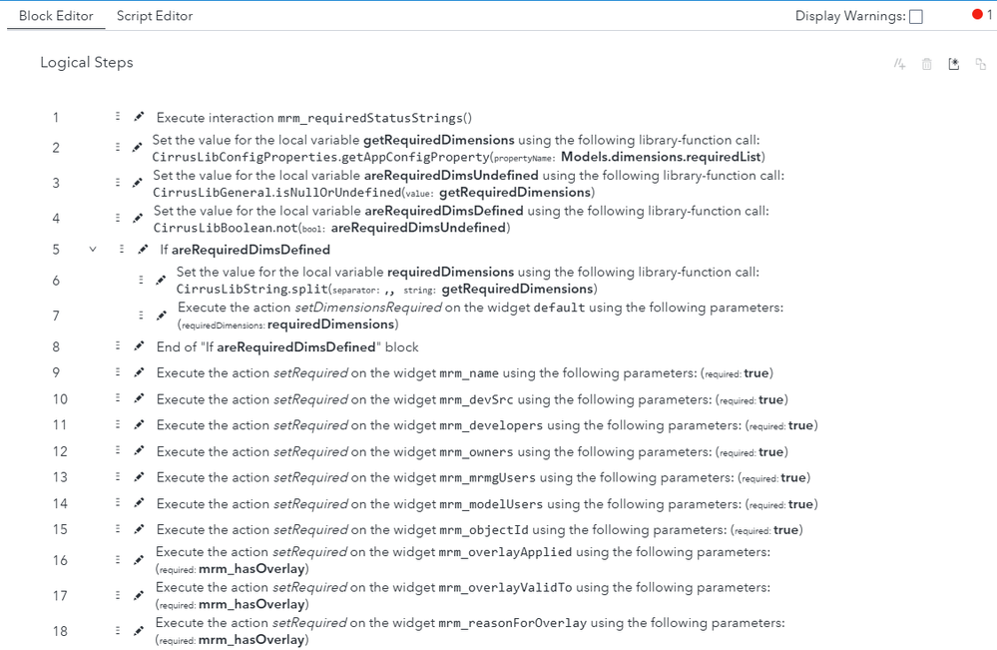Screen dimensions: 997x650
Task: Edit step 1 with pencil icon
Action: 139,117
